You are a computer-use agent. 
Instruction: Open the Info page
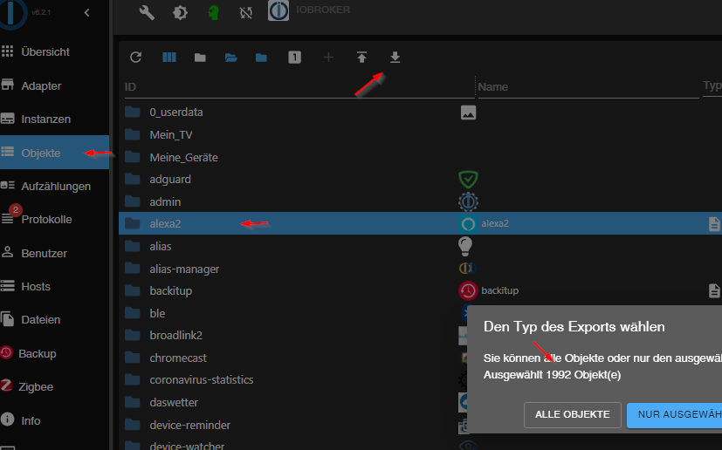pos(54,420)
